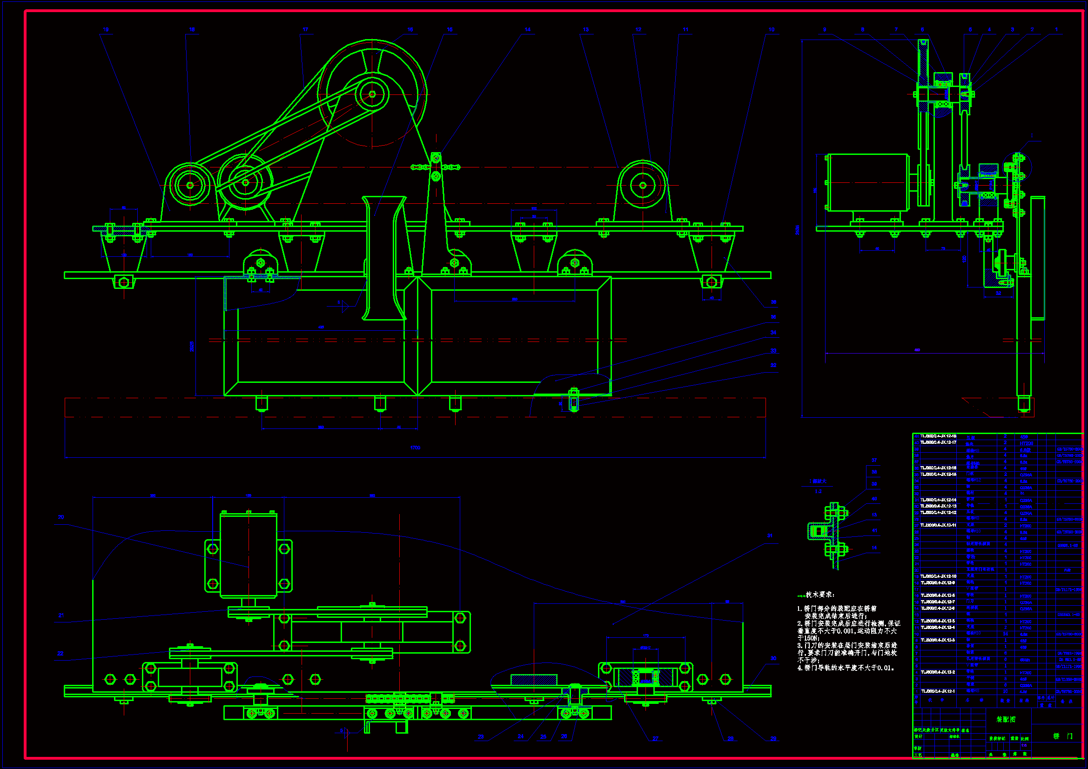Viewport: 1088px width, 769px height.
Task: Click part callout number 9
Action: [825, 29]
